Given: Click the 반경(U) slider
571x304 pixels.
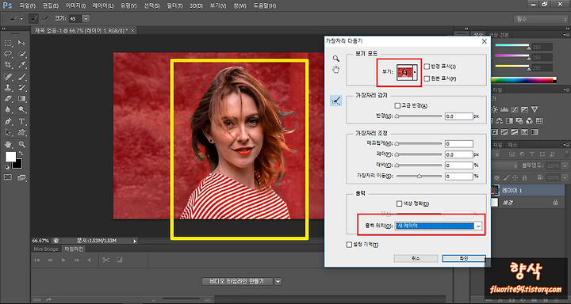Looking at the screenshot, I should point(419,116).
